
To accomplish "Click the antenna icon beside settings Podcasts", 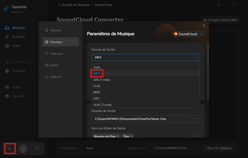I will click(46, 53).
